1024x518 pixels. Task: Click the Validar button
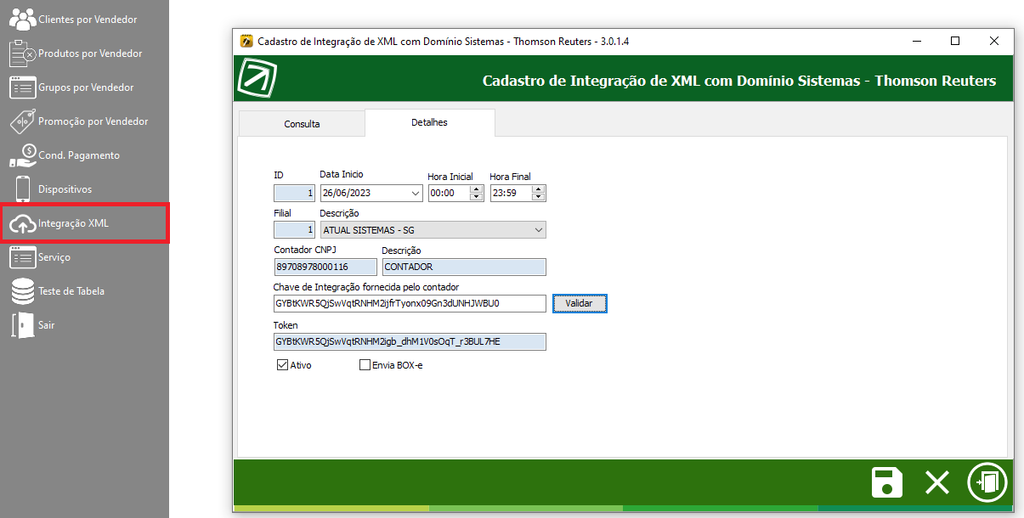[580, 303]
